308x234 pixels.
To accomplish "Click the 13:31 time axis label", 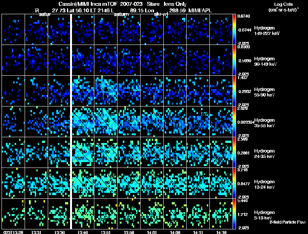I will pyautogui.click(x=36, y=232).
